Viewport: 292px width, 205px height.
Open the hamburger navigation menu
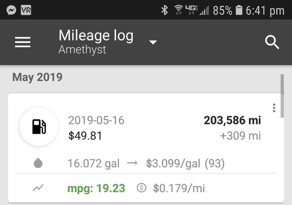[x=22, y=42]
